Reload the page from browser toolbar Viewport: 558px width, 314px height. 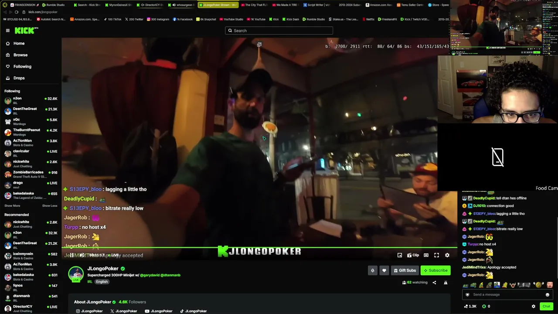tap(17, 12)
